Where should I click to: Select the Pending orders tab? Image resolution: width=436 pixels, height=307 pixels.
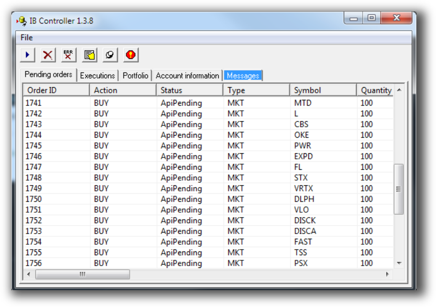48,75
